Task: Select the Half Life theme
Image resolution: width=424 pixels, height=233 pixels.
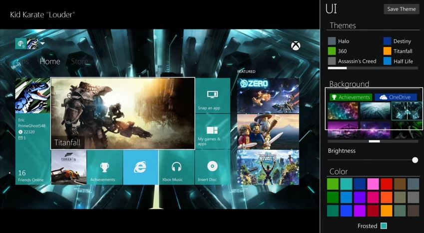Action: (398, 61)
